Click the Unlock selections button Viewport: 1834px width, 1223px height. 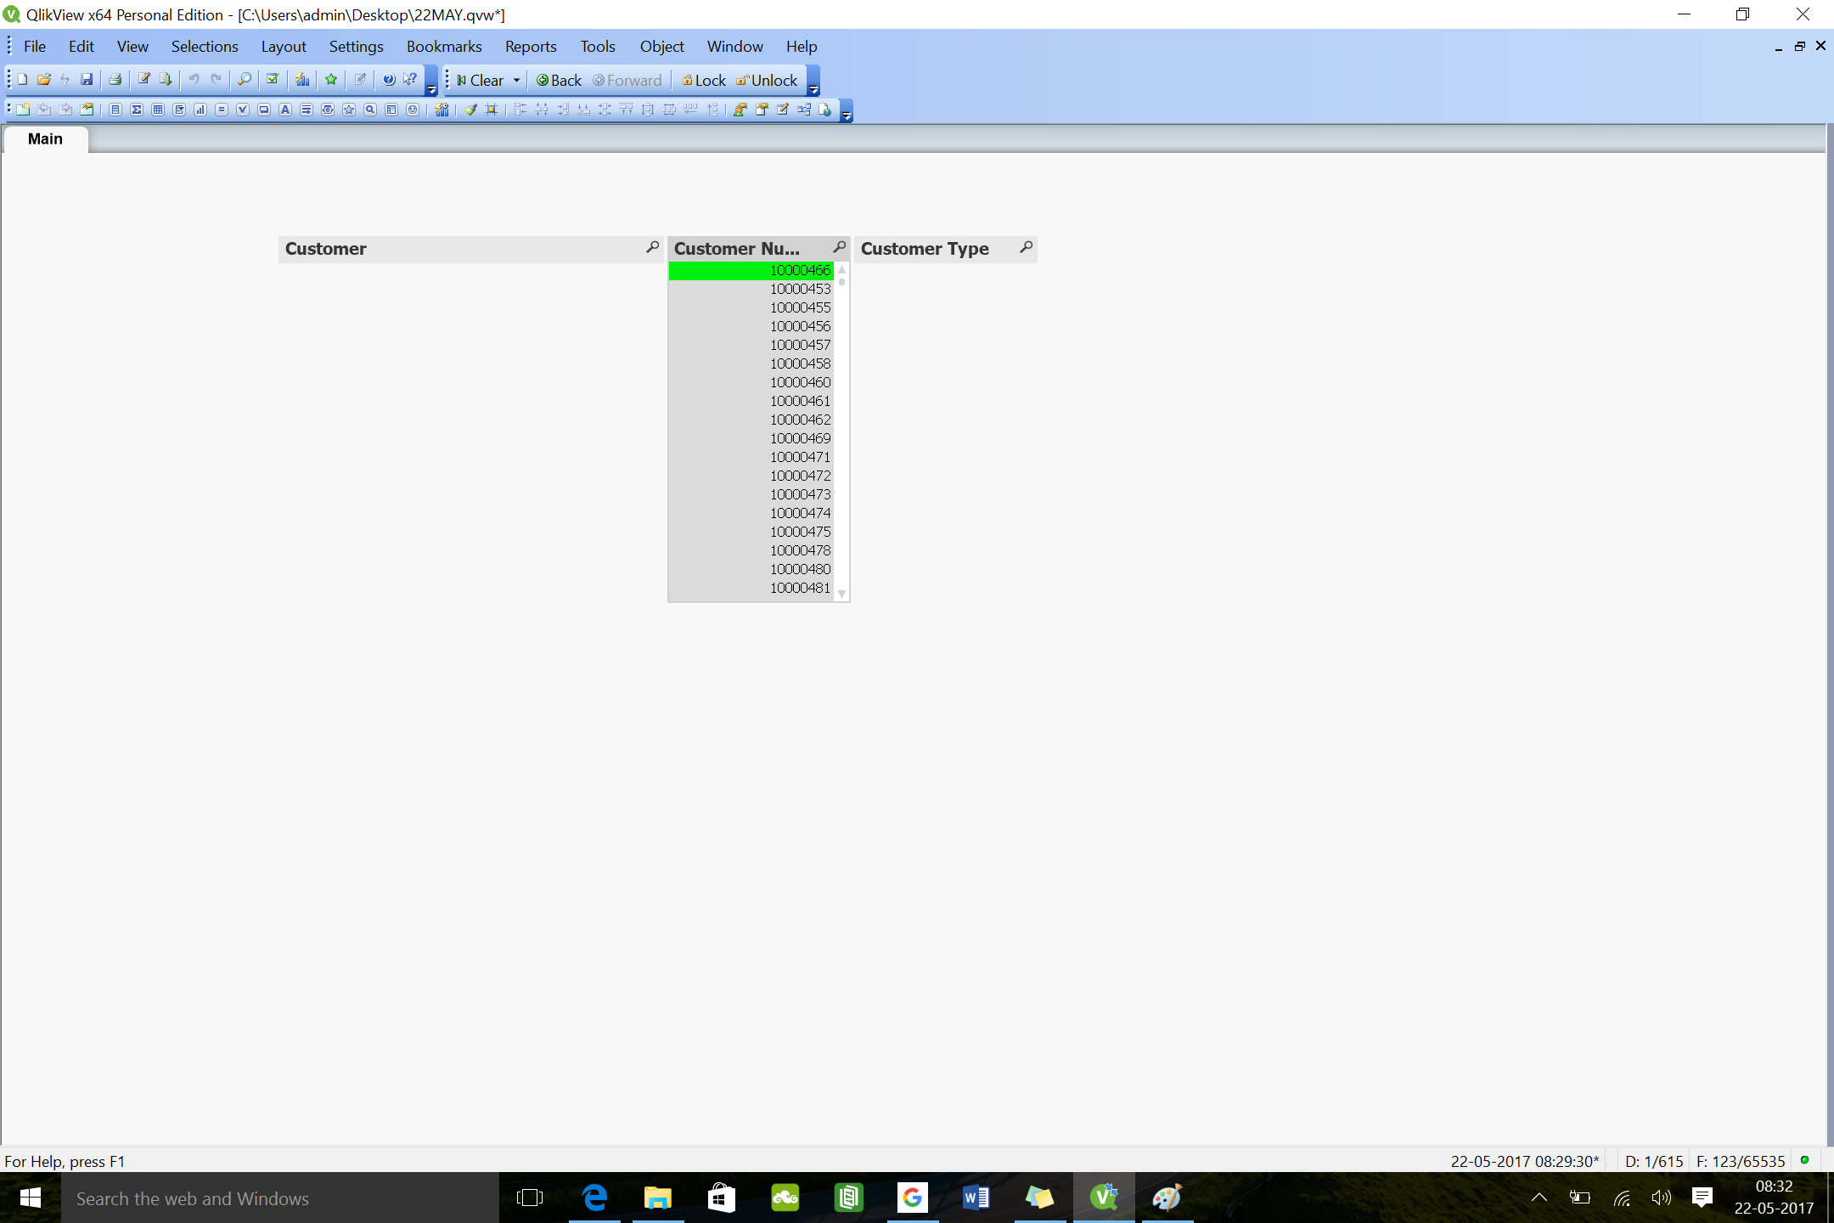coord(767,81)
